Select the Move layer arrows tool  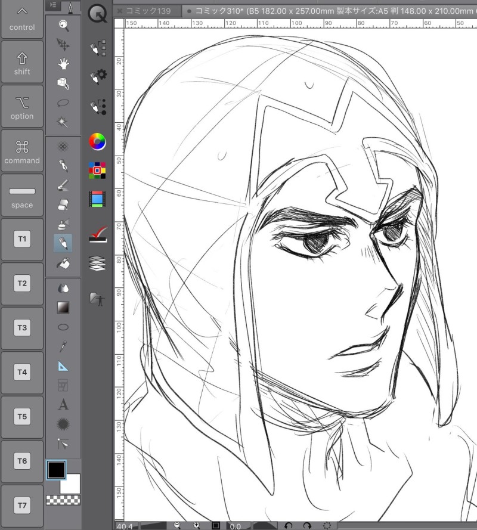pyautogui.click(x=63, y=45)
